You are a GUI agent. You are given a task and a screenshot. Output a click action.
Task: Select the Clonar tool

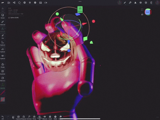pyautogui.click(x=3, y=16)
